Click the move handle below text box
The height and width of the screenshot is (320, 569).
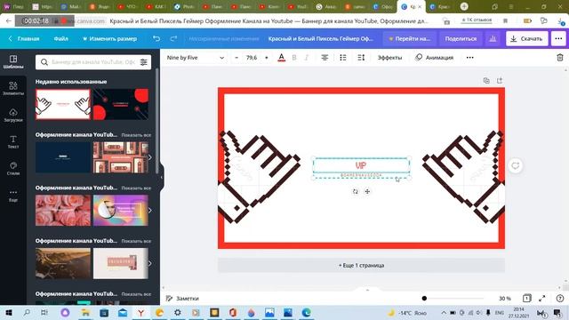pyautogui.click(x=367, y=192)
